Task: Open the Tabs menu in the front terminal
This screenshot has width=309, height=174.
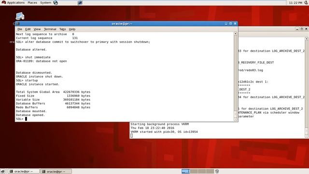Action: 62,29
